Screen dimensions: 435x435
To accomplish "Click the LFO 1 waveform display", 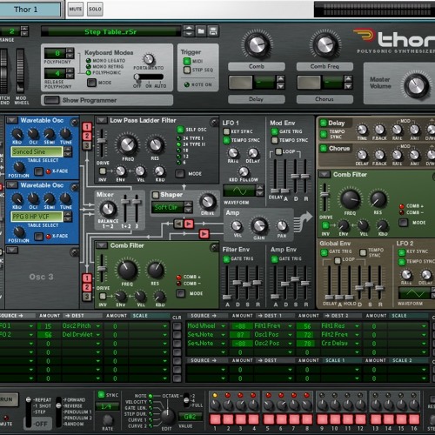I will click(x=239, y=191).
